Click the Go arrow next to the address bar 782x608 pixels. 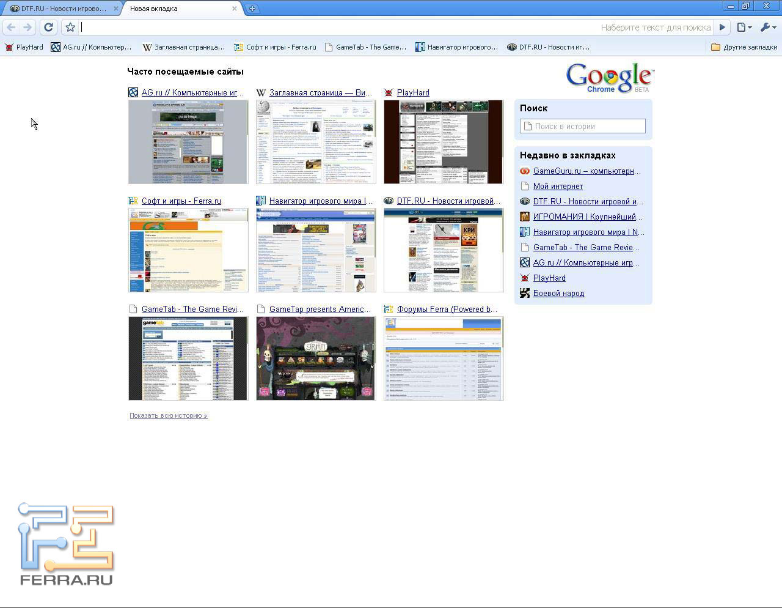[x=722, y=27]
